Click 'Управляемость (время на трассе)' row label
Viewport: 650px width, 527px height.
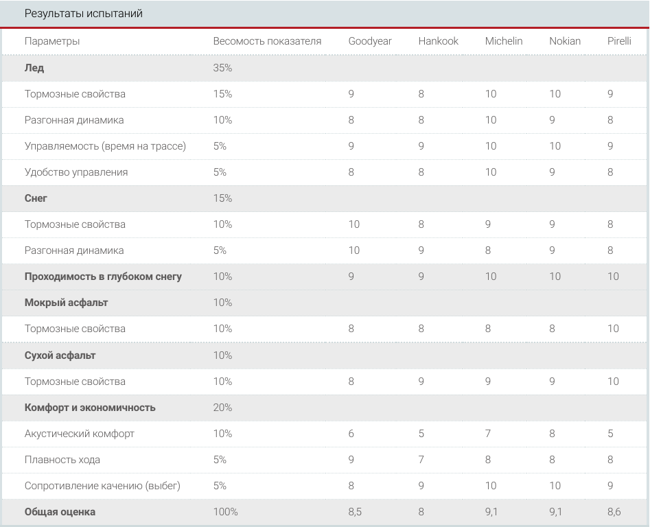[x=105, y=146]
